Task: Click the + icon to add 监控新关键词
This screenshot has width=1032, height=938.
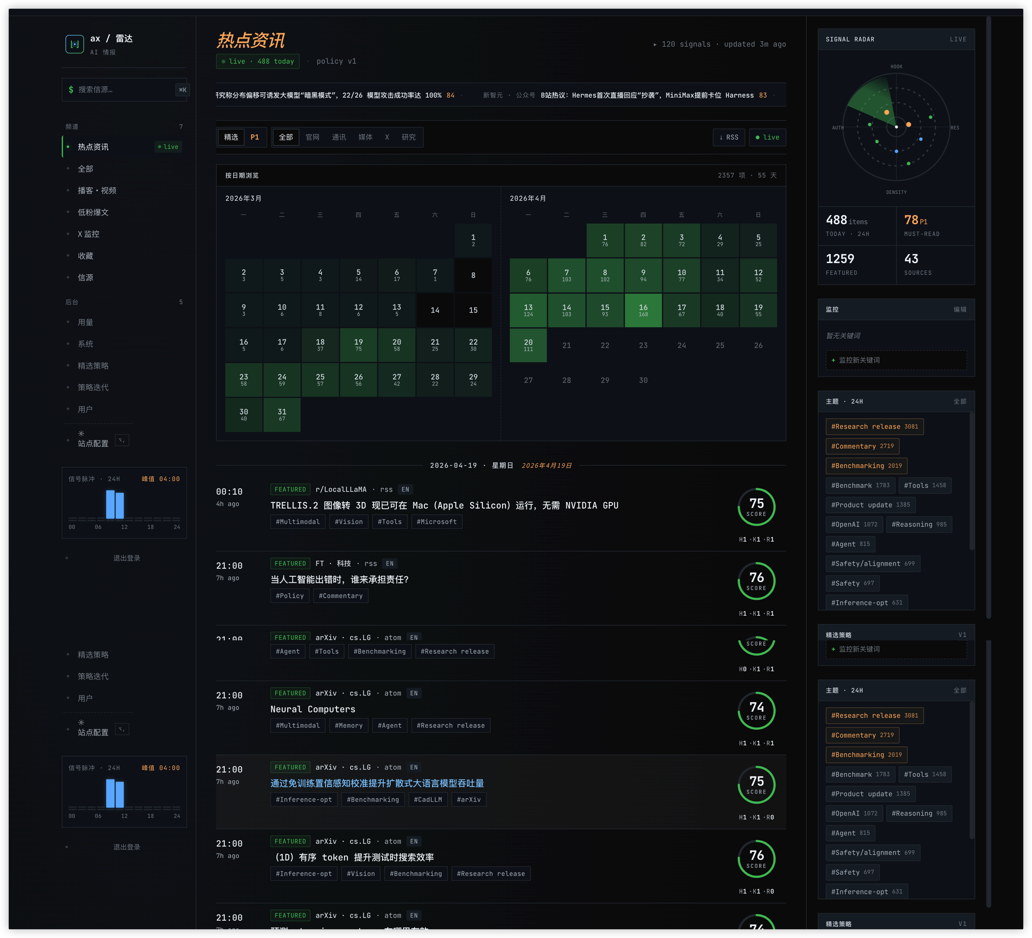Action: [x=834, y=360]
